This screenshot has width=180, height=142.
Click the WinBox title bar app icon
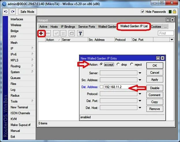click(x=4, y=4)
